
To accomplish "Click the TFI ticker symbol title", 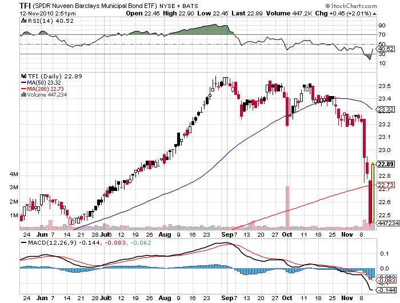I will tap(26, 5).
